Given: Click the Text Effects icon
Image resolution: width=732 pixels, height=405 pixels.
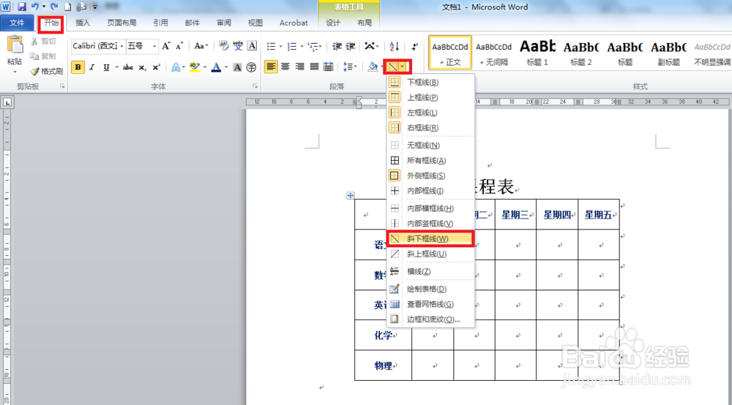Looking at the screenshot, I should 176,67.
